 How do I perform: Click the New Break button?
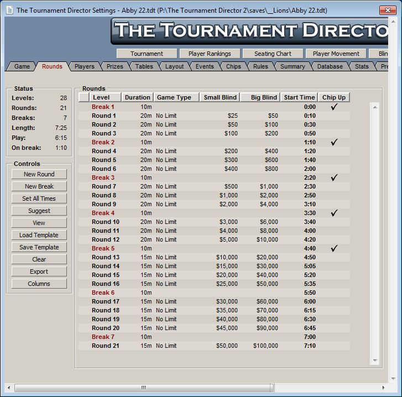point(39,186)
